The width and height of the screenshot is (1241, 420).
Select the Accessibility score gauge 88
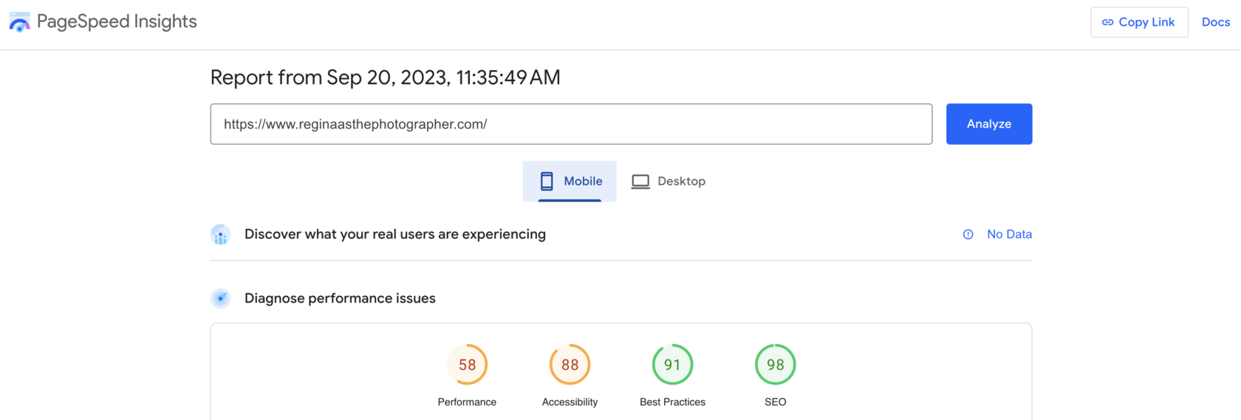(x=570, y=365)
